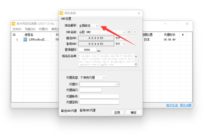The width and height of the screenshot is (204, 139).
Task: Expand the 代理IP combo box
Action: click(100, 84)
